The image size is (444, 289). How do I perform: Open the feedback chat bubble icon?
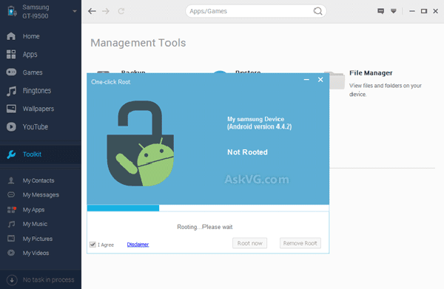(380, 11)
